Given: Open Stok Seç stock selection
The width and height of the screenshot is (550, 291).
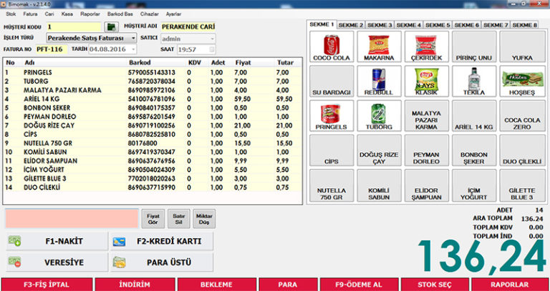Looking at the screenshot, I should [435, 285].
